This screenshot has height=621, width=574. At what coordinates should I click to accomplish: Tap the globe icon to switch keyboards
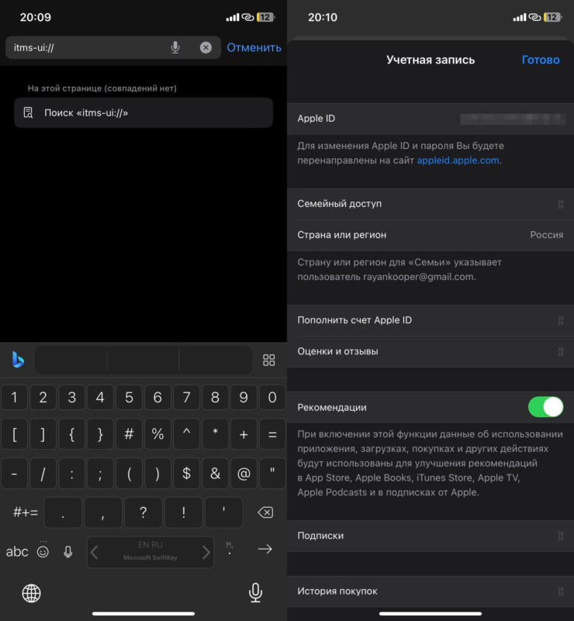pyautogui.click(x=32, y=593)
